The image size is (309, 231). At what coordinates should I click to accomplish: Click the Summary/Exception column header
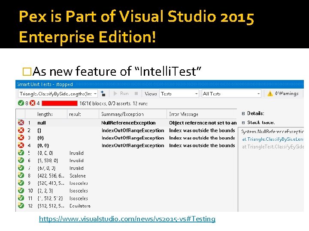tap(122, 114)
